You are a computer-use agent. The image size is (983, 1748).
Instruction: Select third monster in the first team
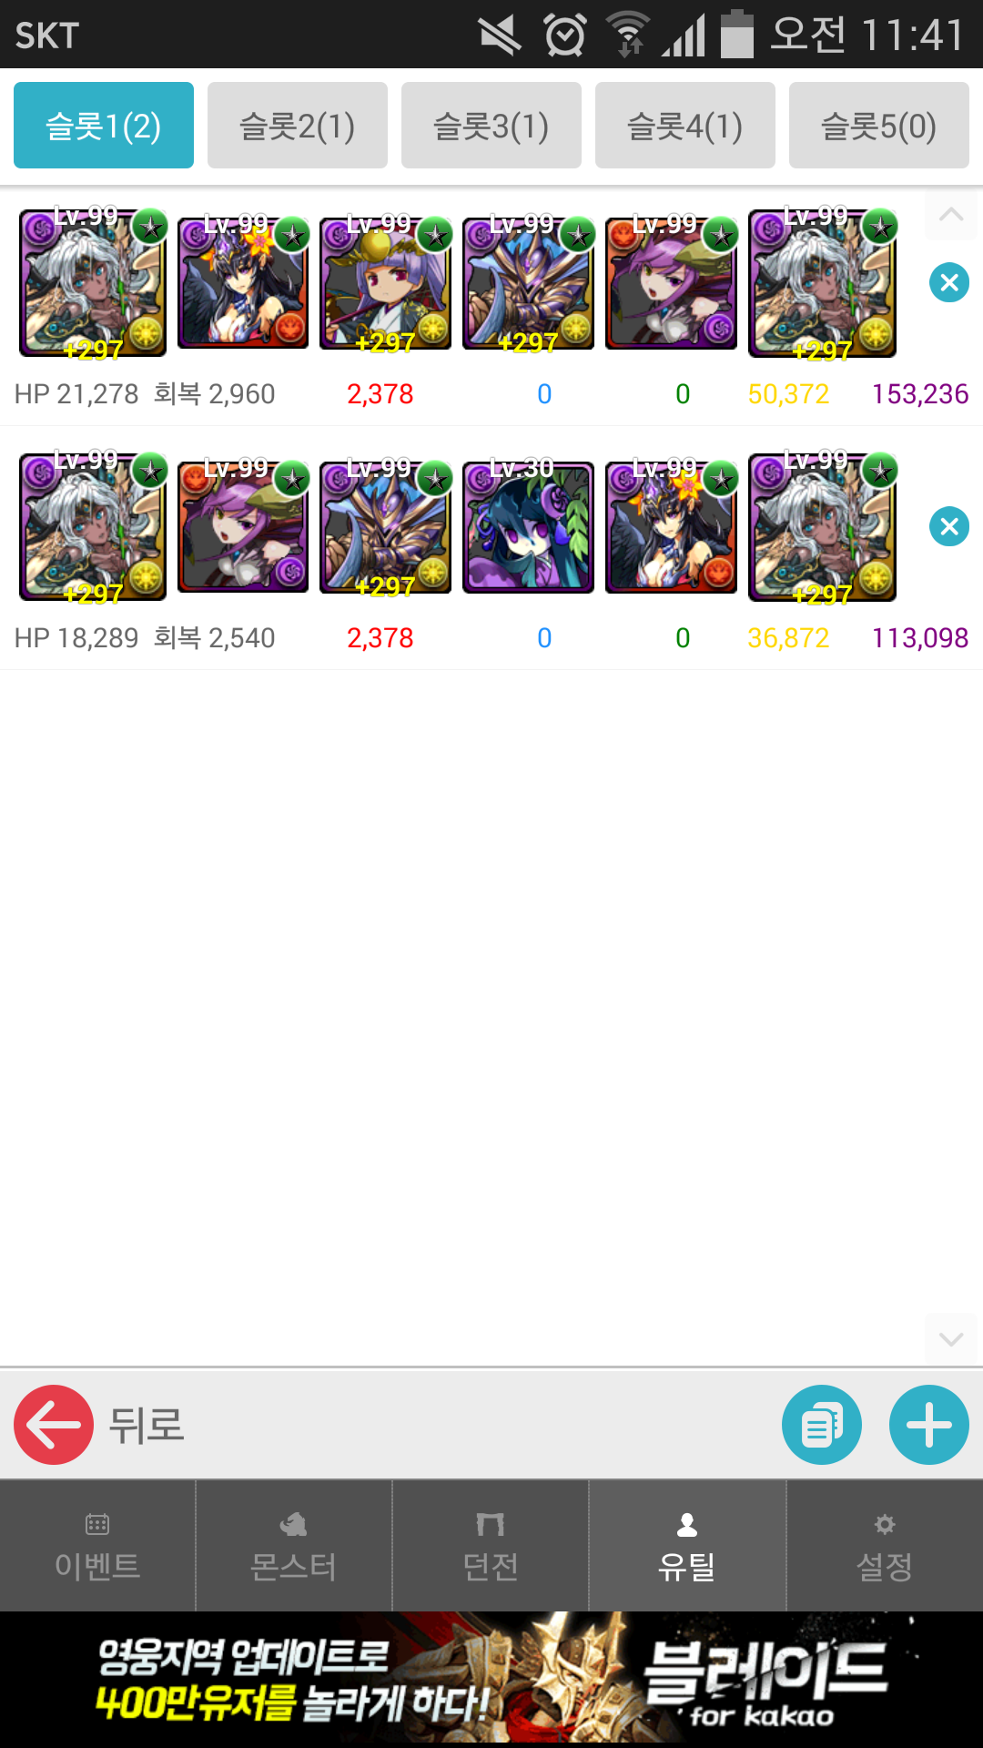point(385,283)
